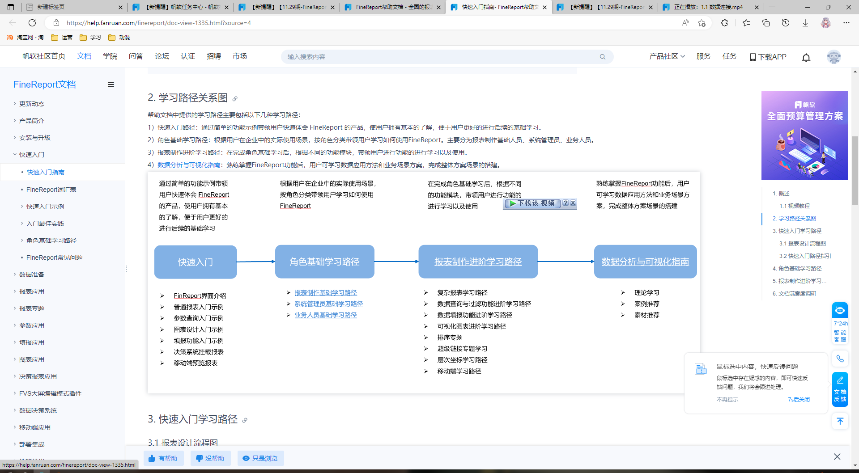Open 报表制作基础学习路径 link
859x473 pixels.
(x=326, y=293)
